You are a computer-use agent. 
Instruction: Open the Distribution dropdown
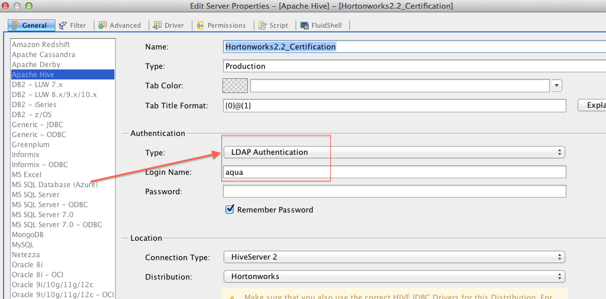(x=394, y=276)
